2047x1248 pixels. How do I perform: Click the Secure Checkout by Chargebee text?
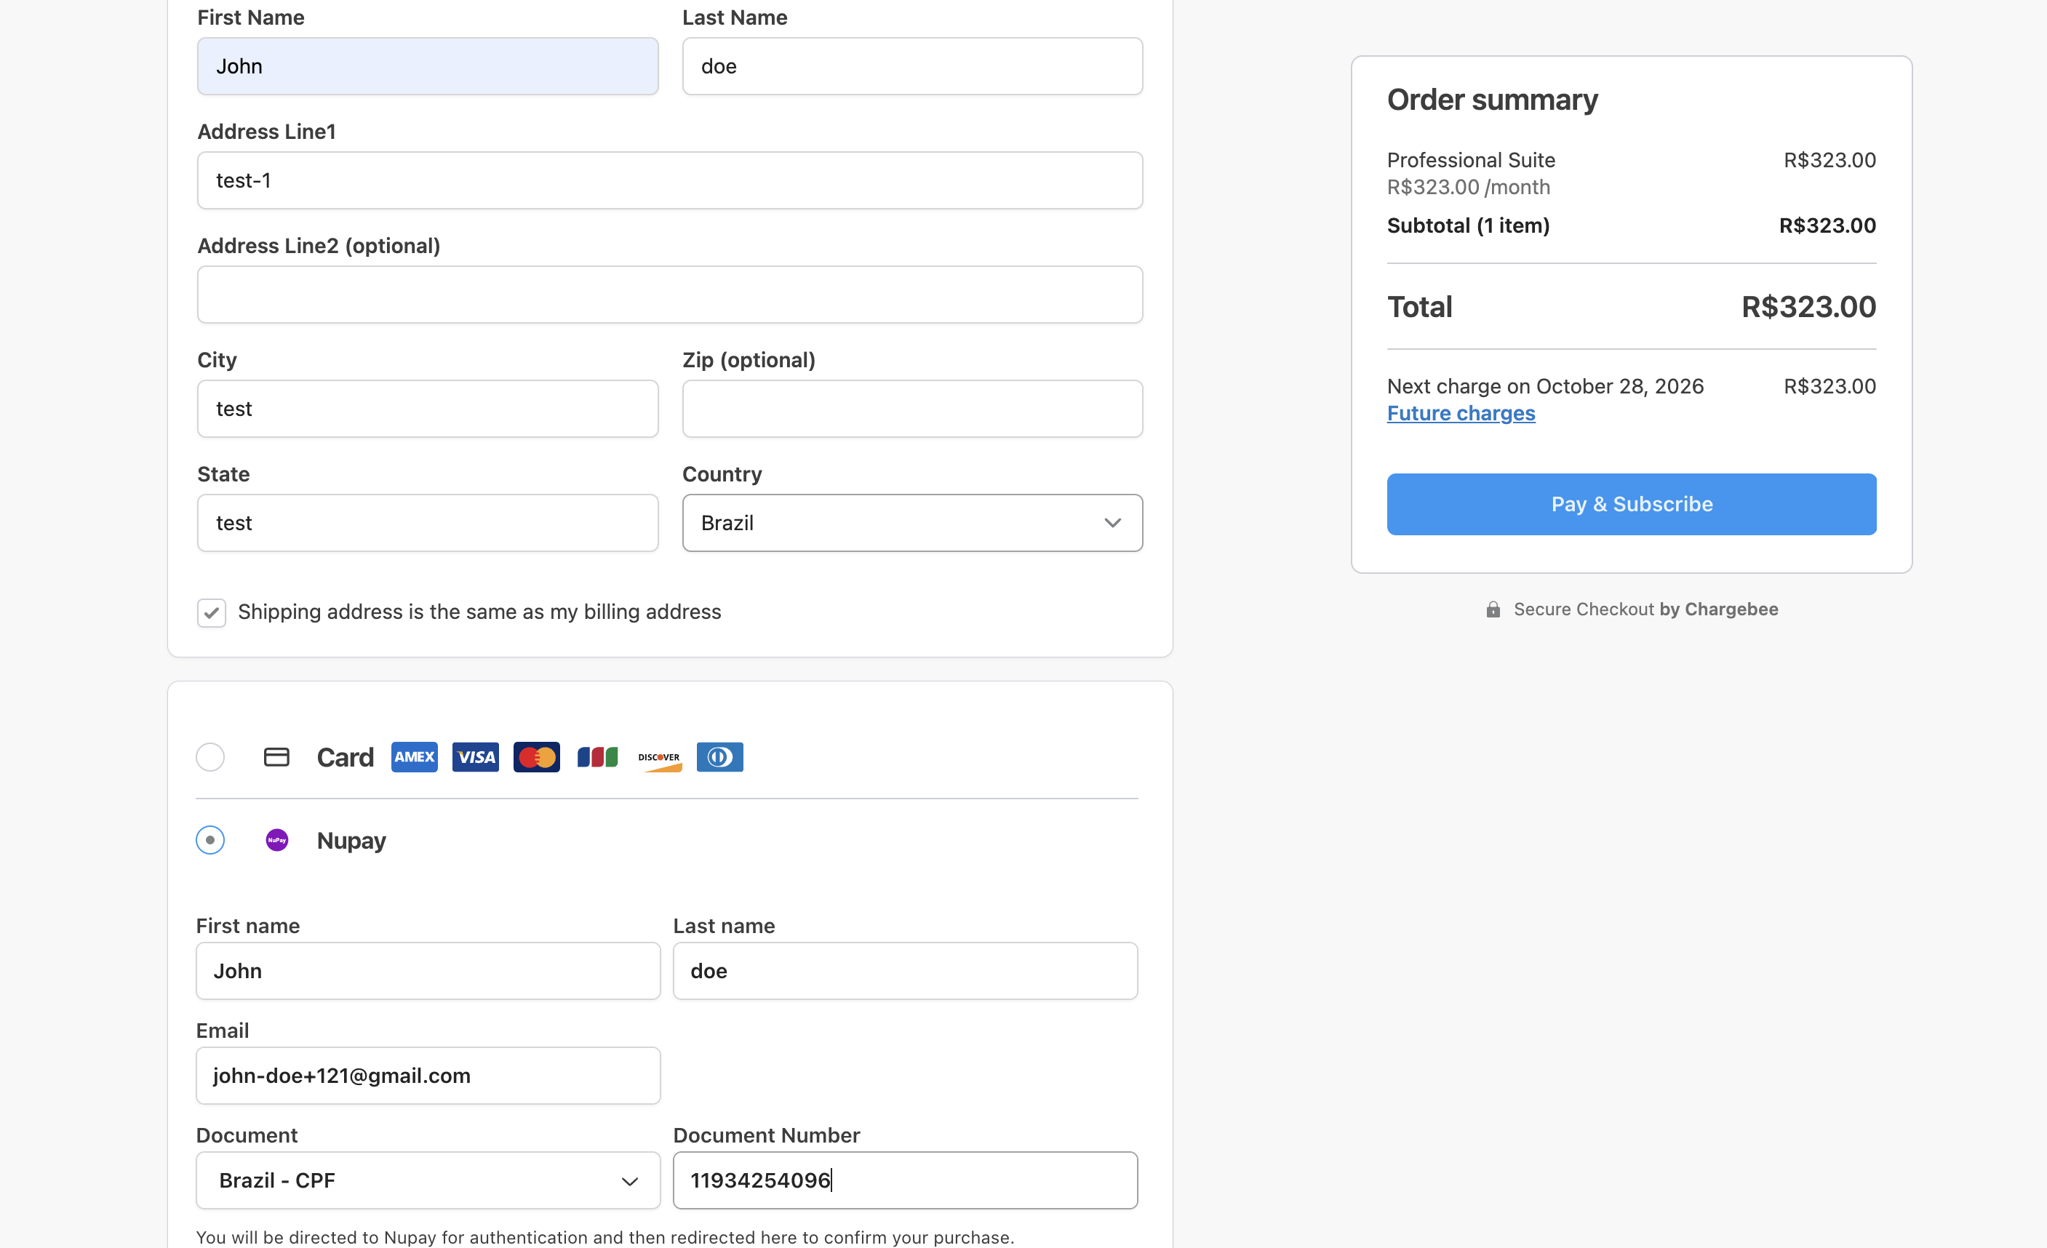pos(1645,609)
